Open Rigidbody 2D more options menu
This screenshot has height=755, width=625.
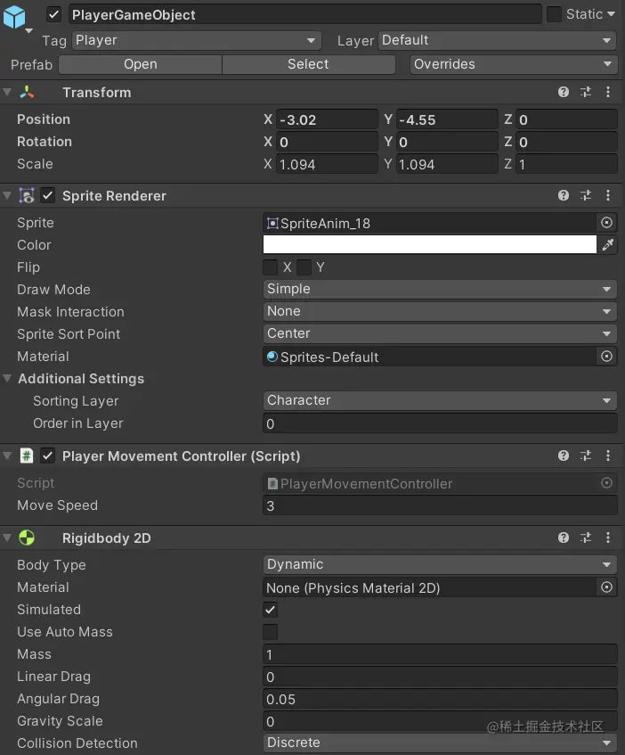(608, 538)
